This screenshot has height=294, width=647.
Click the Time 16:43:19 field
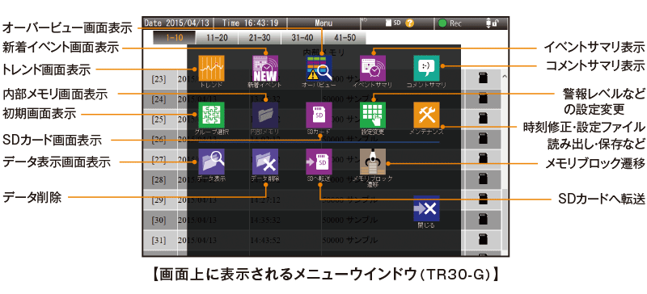pyautogui.click(x=250, y=23)
